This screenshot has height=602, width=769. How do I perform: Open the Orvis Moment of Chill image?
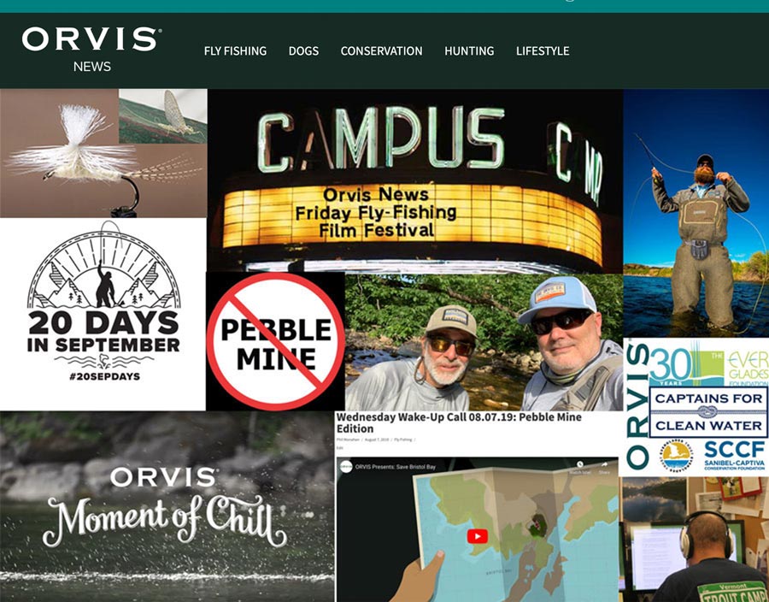point(167,506)
